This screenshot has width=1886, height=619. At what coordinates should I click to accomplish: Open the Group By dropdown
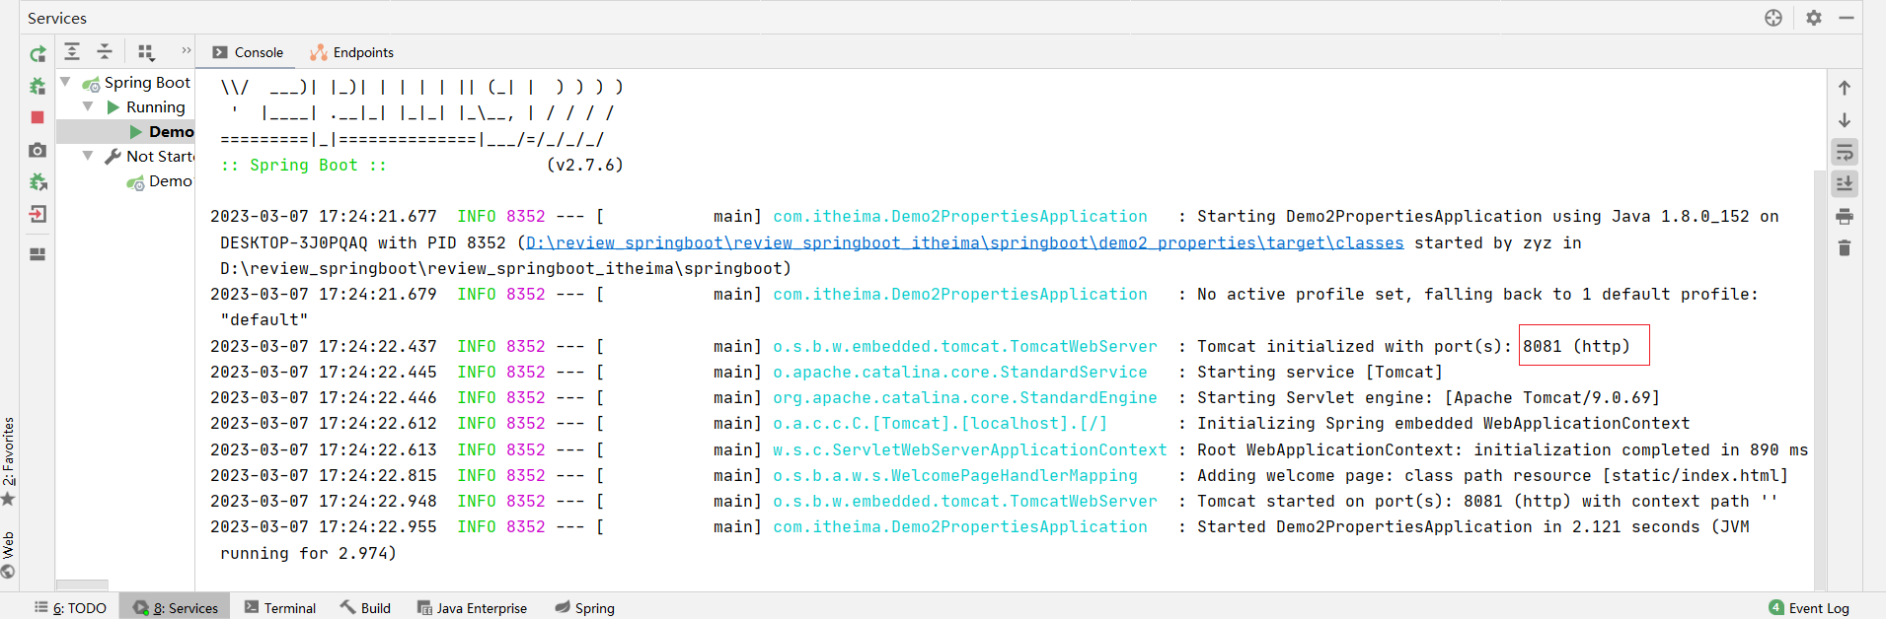[146, 52]
